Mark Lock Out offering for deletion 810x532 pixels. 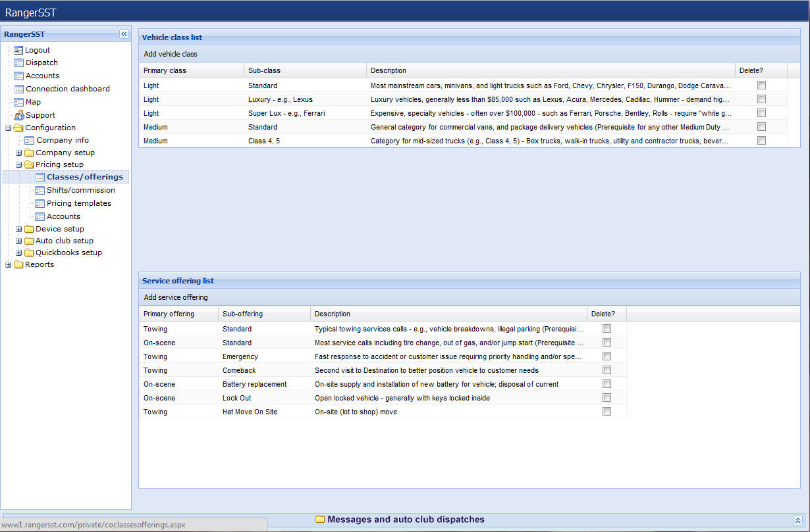607,398
